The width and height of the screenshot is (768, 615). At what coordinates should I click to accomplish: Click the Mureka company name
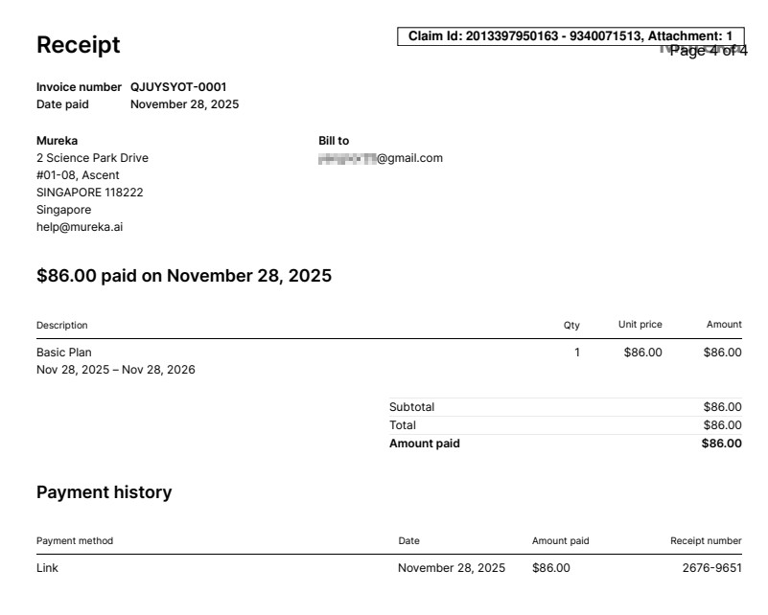coord(57,141)
